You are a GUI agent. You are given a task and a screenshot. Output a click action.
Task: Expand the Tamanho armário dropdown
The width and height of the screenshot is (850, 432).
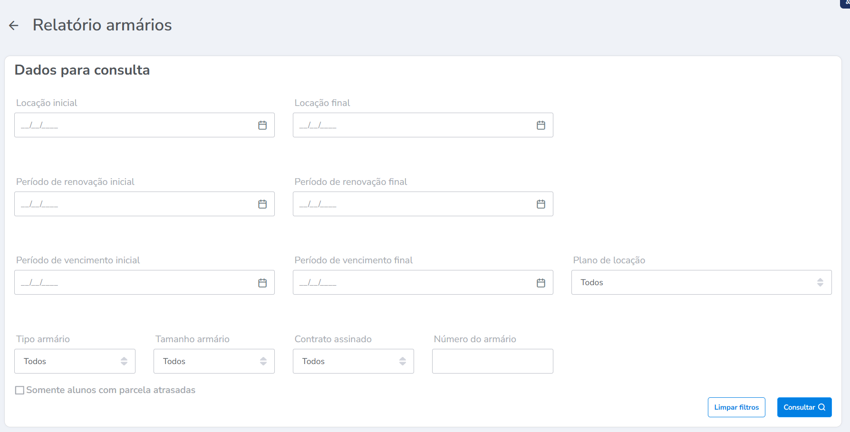pos(214,361)
